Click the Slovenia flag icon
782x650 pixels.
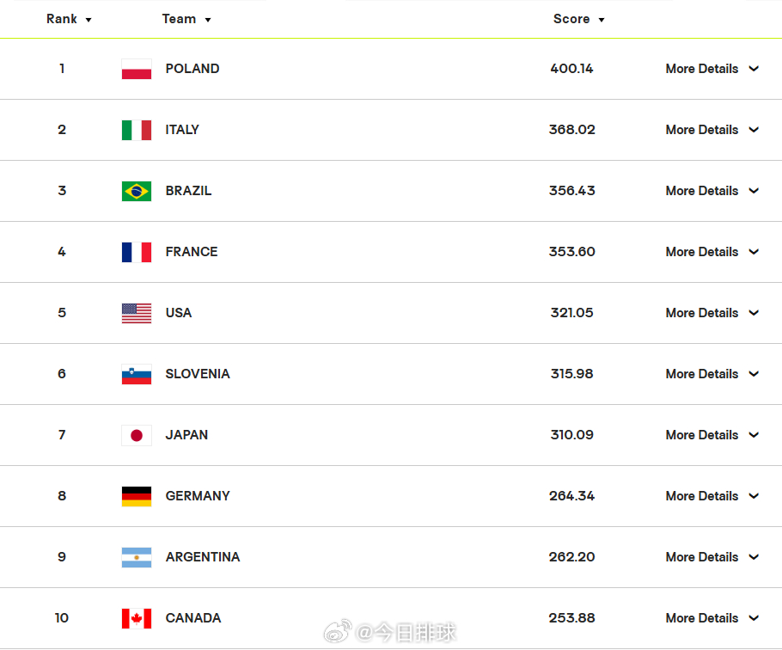click(x=136, y=374)
